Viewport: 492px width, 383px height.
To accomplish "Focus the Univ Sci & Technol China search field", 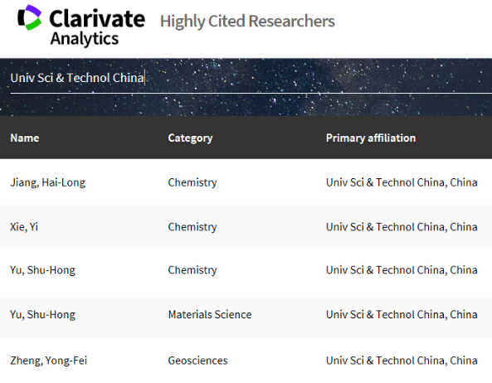I will click(x=251, y=78).
